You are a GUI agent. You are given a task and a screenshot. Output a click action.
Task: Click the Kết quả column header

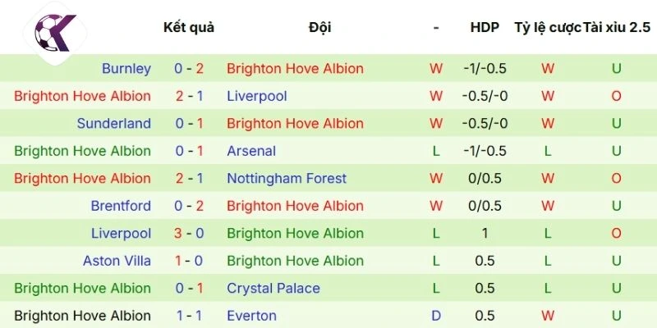pos(189,27)
